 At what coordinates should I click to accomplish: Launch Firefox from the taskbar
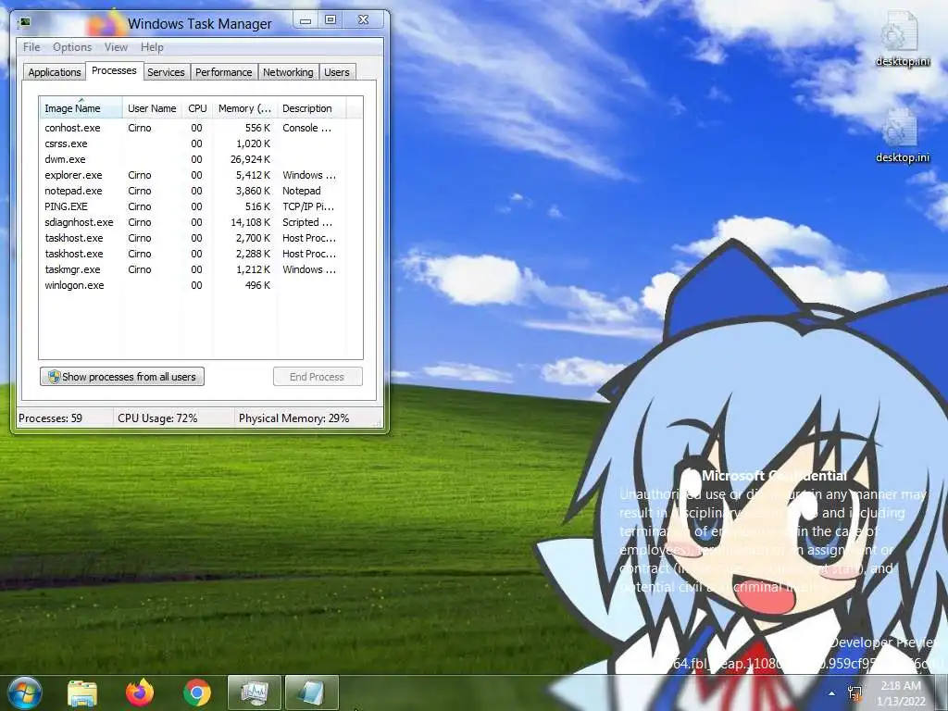coord(140,692)
